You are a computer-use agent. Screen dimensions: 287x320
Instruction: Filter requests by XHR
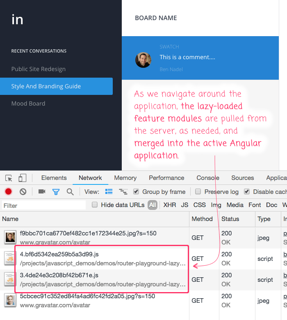click(x=169, y=205)
